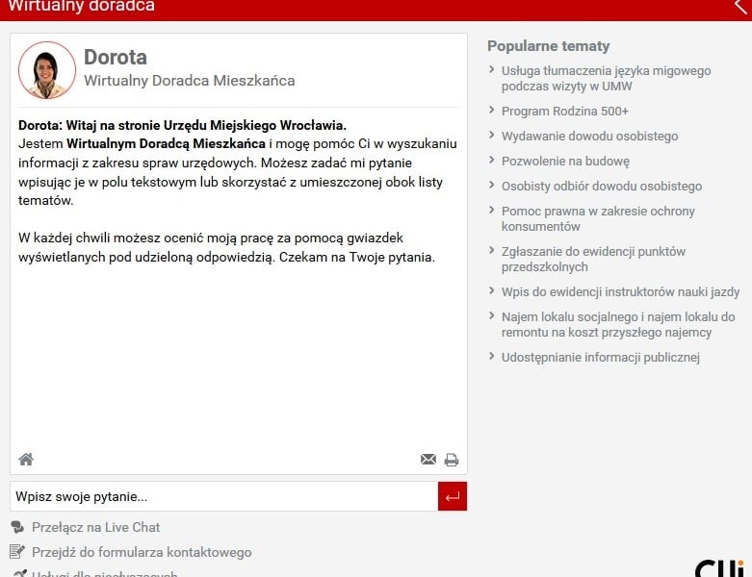The width and height of the screenshot is (752, 577).
Task: Click chevron beside 'Wydawanie dowodu osobistego'
Action: coord(492,135)
